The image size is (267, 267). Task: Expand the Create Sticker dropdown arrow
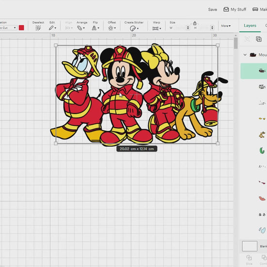click(x=137, y=29)
